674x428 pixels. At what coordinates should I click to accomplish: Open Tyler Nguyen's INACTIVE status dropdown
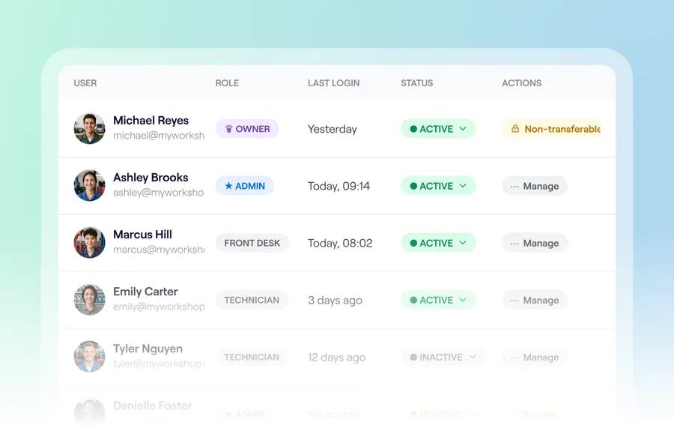(443, 357)
